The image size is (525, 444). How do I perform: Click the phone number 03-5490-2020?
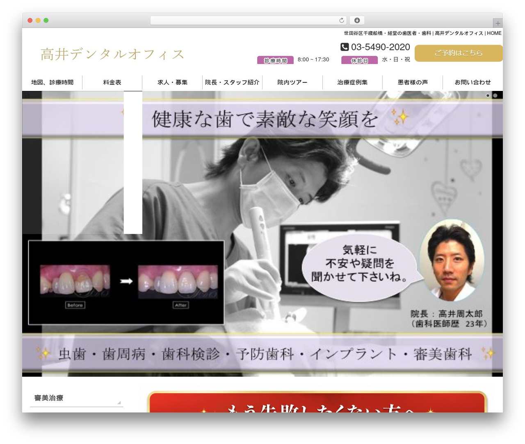380,47
